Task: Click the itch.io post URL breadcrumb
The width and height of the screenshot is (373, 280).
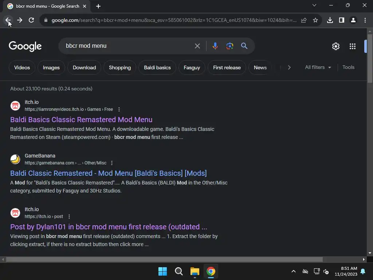Action: pyautogui.click(x=44, y=217)
